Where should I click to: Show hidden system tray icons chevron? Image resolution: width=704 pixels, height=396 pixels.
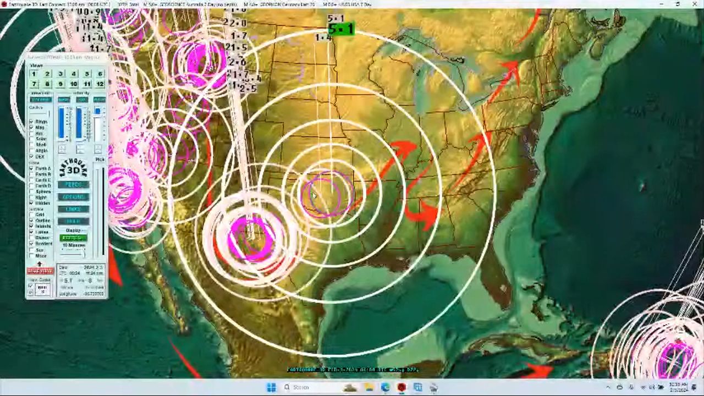point(608,387)
